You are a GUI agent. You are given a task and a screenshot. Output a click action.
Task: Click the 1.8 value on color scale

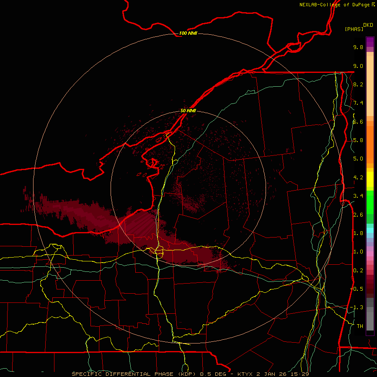(x=358, y=233)
